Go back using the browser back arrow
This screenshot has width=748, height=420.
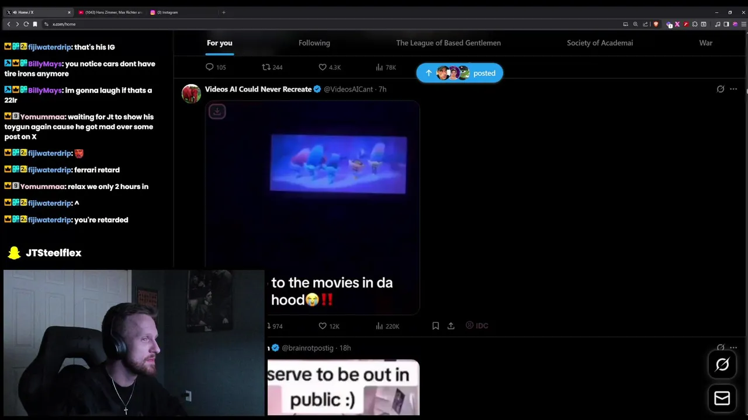tap(9, 24)
